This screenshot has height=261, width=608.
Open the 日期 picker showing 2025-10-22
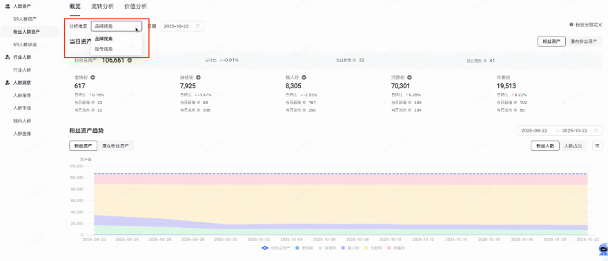coord(182,26)
